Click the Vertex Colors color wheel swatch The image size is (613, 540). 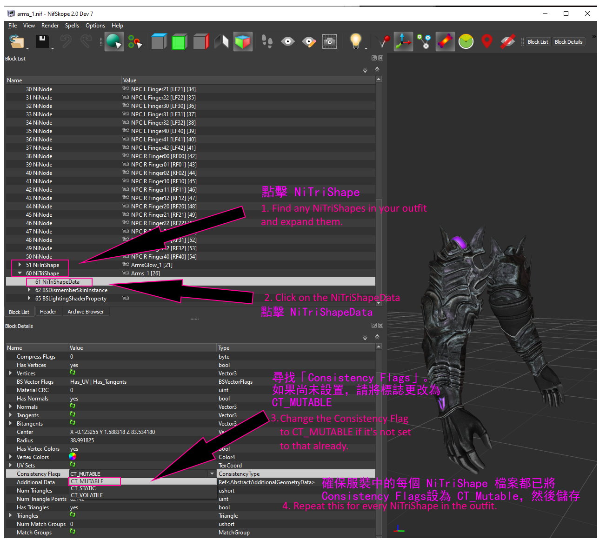click(73, 456)
